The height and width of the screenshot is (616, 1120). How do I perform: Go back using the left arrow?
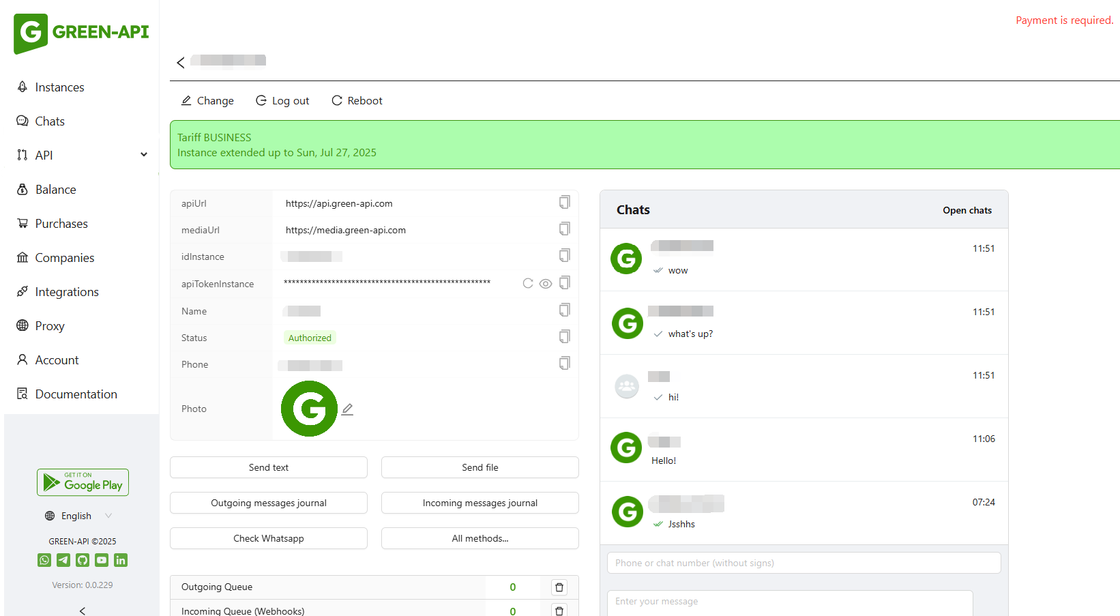click(x=181, y=63)
